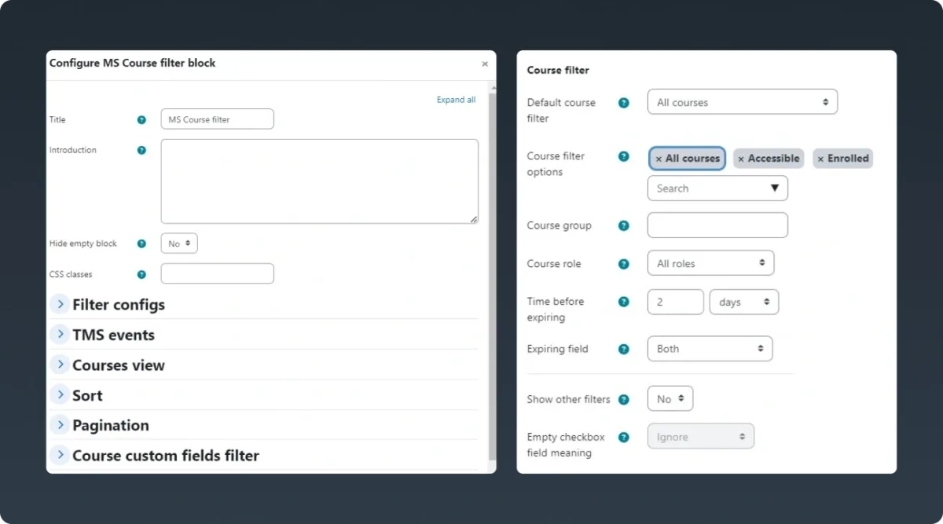This screenshot has height=524, width=943.
Task: Open help for Time before expiring
Action: click(624, 302)
